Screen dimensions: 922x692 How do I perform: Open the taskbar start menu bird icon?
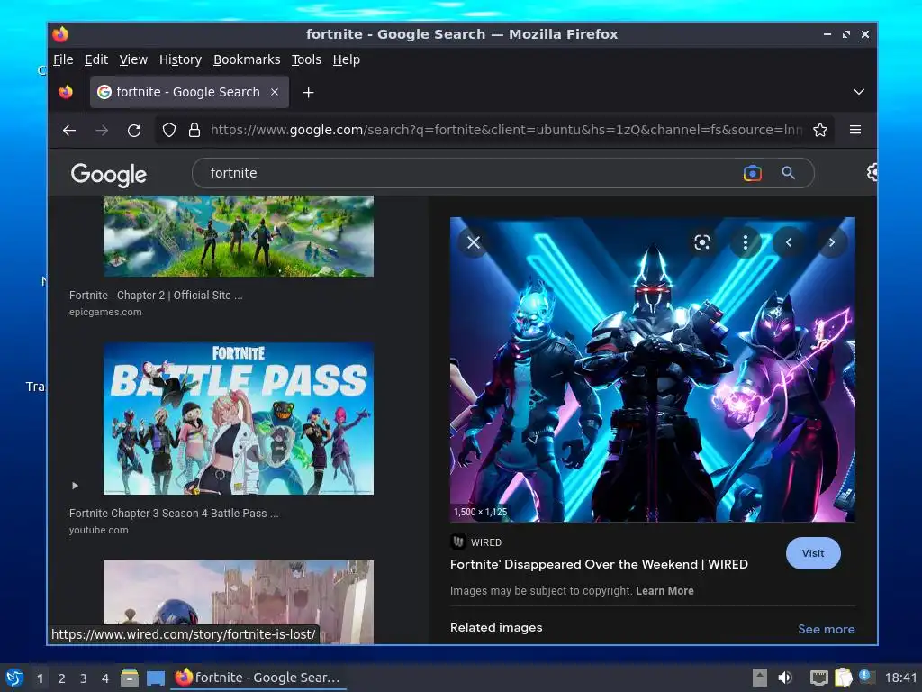[x=14, y=678]
